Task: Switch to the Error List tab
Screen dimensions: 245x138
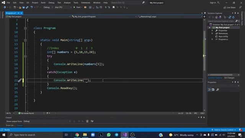Action: click(10, 125)
